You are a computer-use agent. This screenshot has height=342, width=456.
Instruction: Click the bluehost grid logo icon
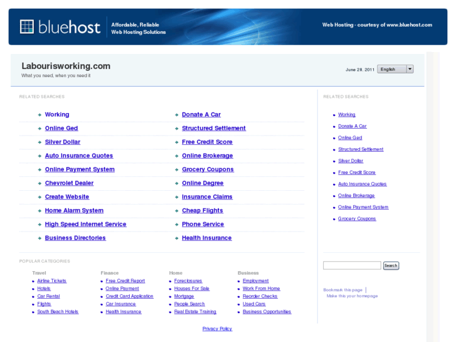(27, 27)
